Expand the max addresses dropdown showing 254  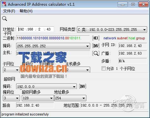click(x=70, y=98)
